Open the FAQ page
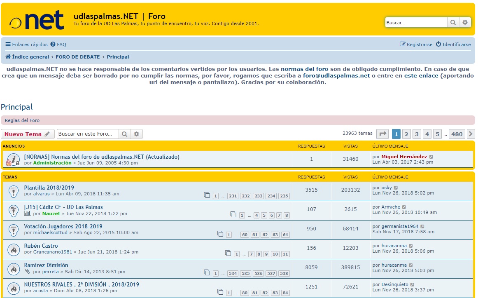The width and height of the screenshot is (478, 298). (x=58, y=44)
